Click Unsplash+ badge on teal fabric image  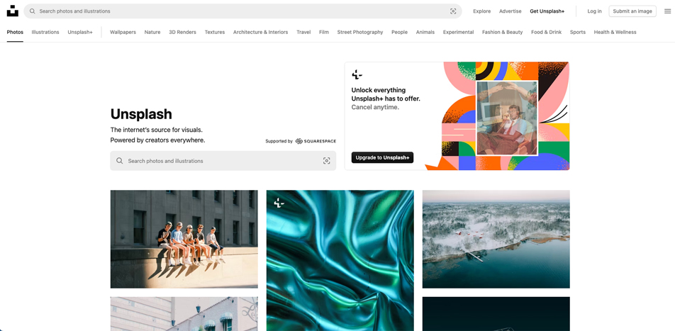pos(279,203)
